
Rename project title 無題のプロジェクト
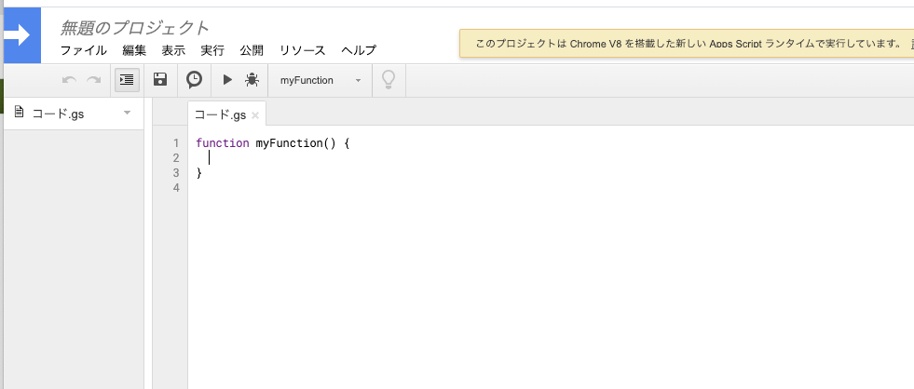134,27
